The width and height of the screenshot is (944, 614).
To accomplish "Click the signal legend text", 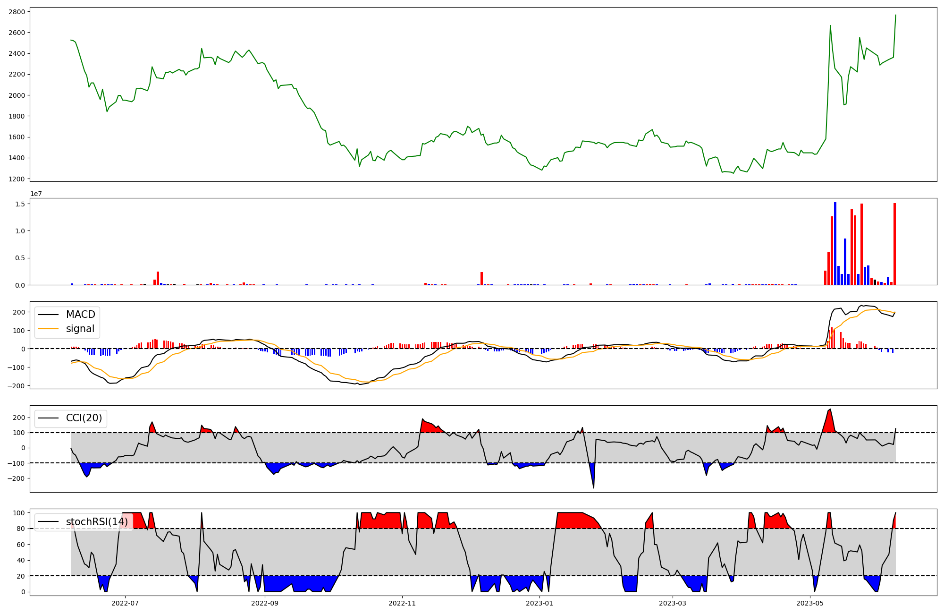I will click(x=80, y=329).
